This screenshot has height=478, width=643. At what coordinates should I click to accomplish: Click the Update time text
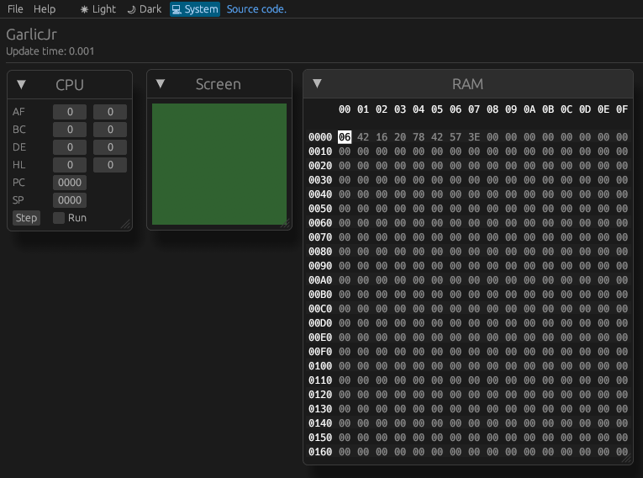tap(50, 51)
